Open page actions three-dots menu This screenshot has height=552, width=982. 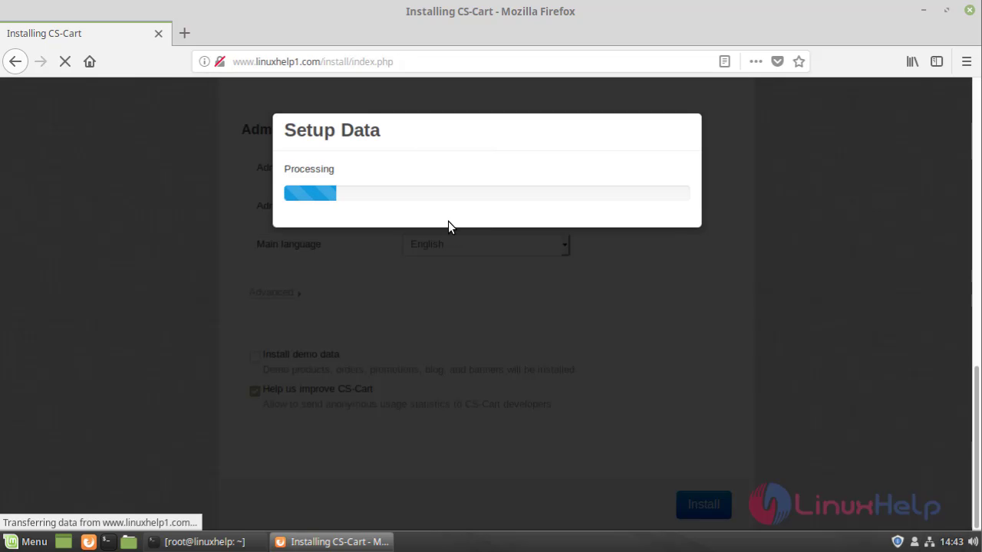point(756,61)
